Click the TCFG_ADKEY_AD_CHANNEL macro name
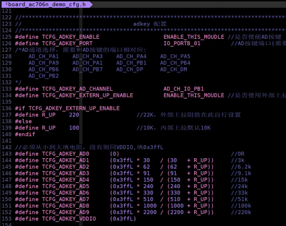This screenshot has width=286, height=226. (x=77, y=89)
